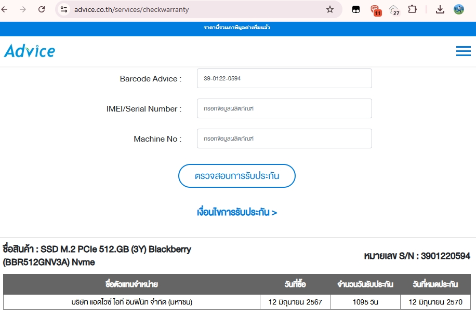Screen dimensions: 476x318
Task: Click warranty days cell 1095 วัน
Action: click(x=365, y=302)
